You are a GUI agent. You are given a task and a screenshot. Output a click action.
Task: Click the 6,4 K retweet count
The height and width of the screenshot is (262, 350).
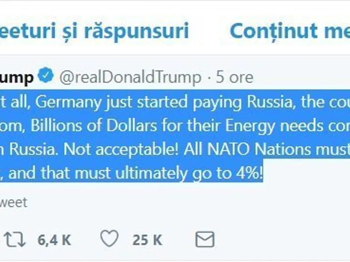[x=54, y=240]
